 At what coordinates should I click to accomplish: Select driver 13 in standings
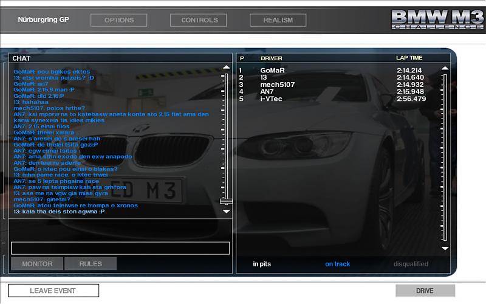coord(264,78)
